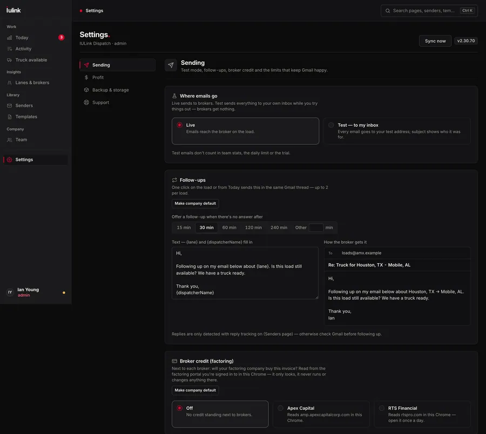The height and width of the screenshot is (434, 486).
Task: Click the yellow status dot by Ian Young
Action: tap(64, 292)
